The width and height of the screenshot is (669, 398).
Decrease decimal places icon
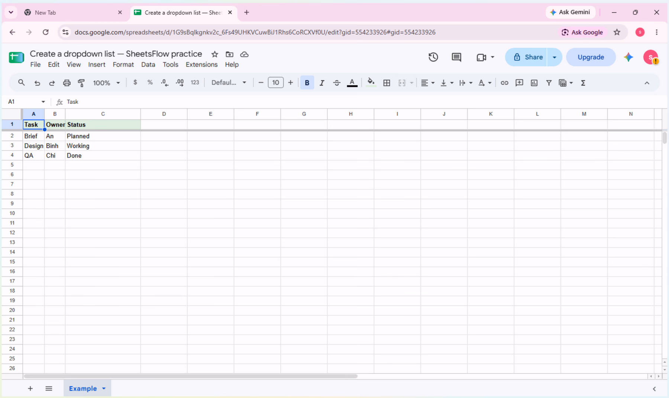165,83
